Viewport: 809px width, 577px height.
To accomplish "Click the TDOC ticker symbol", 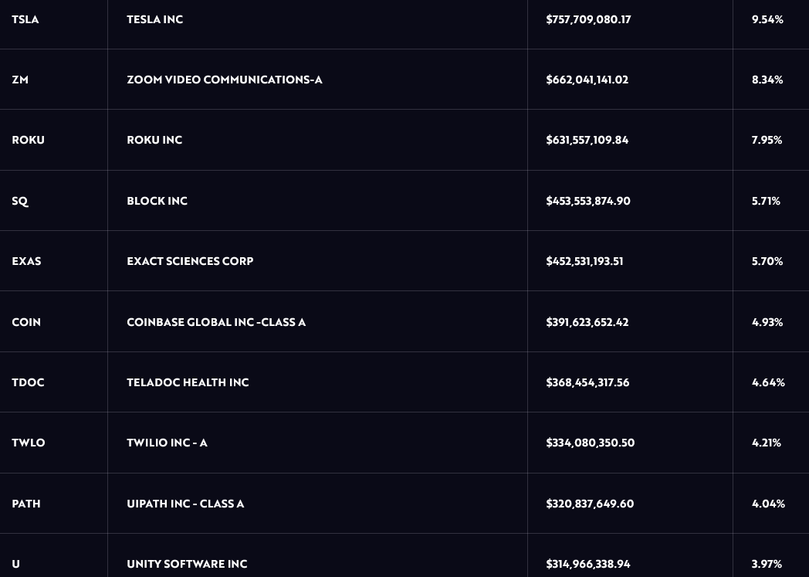I will click(28, 382).
